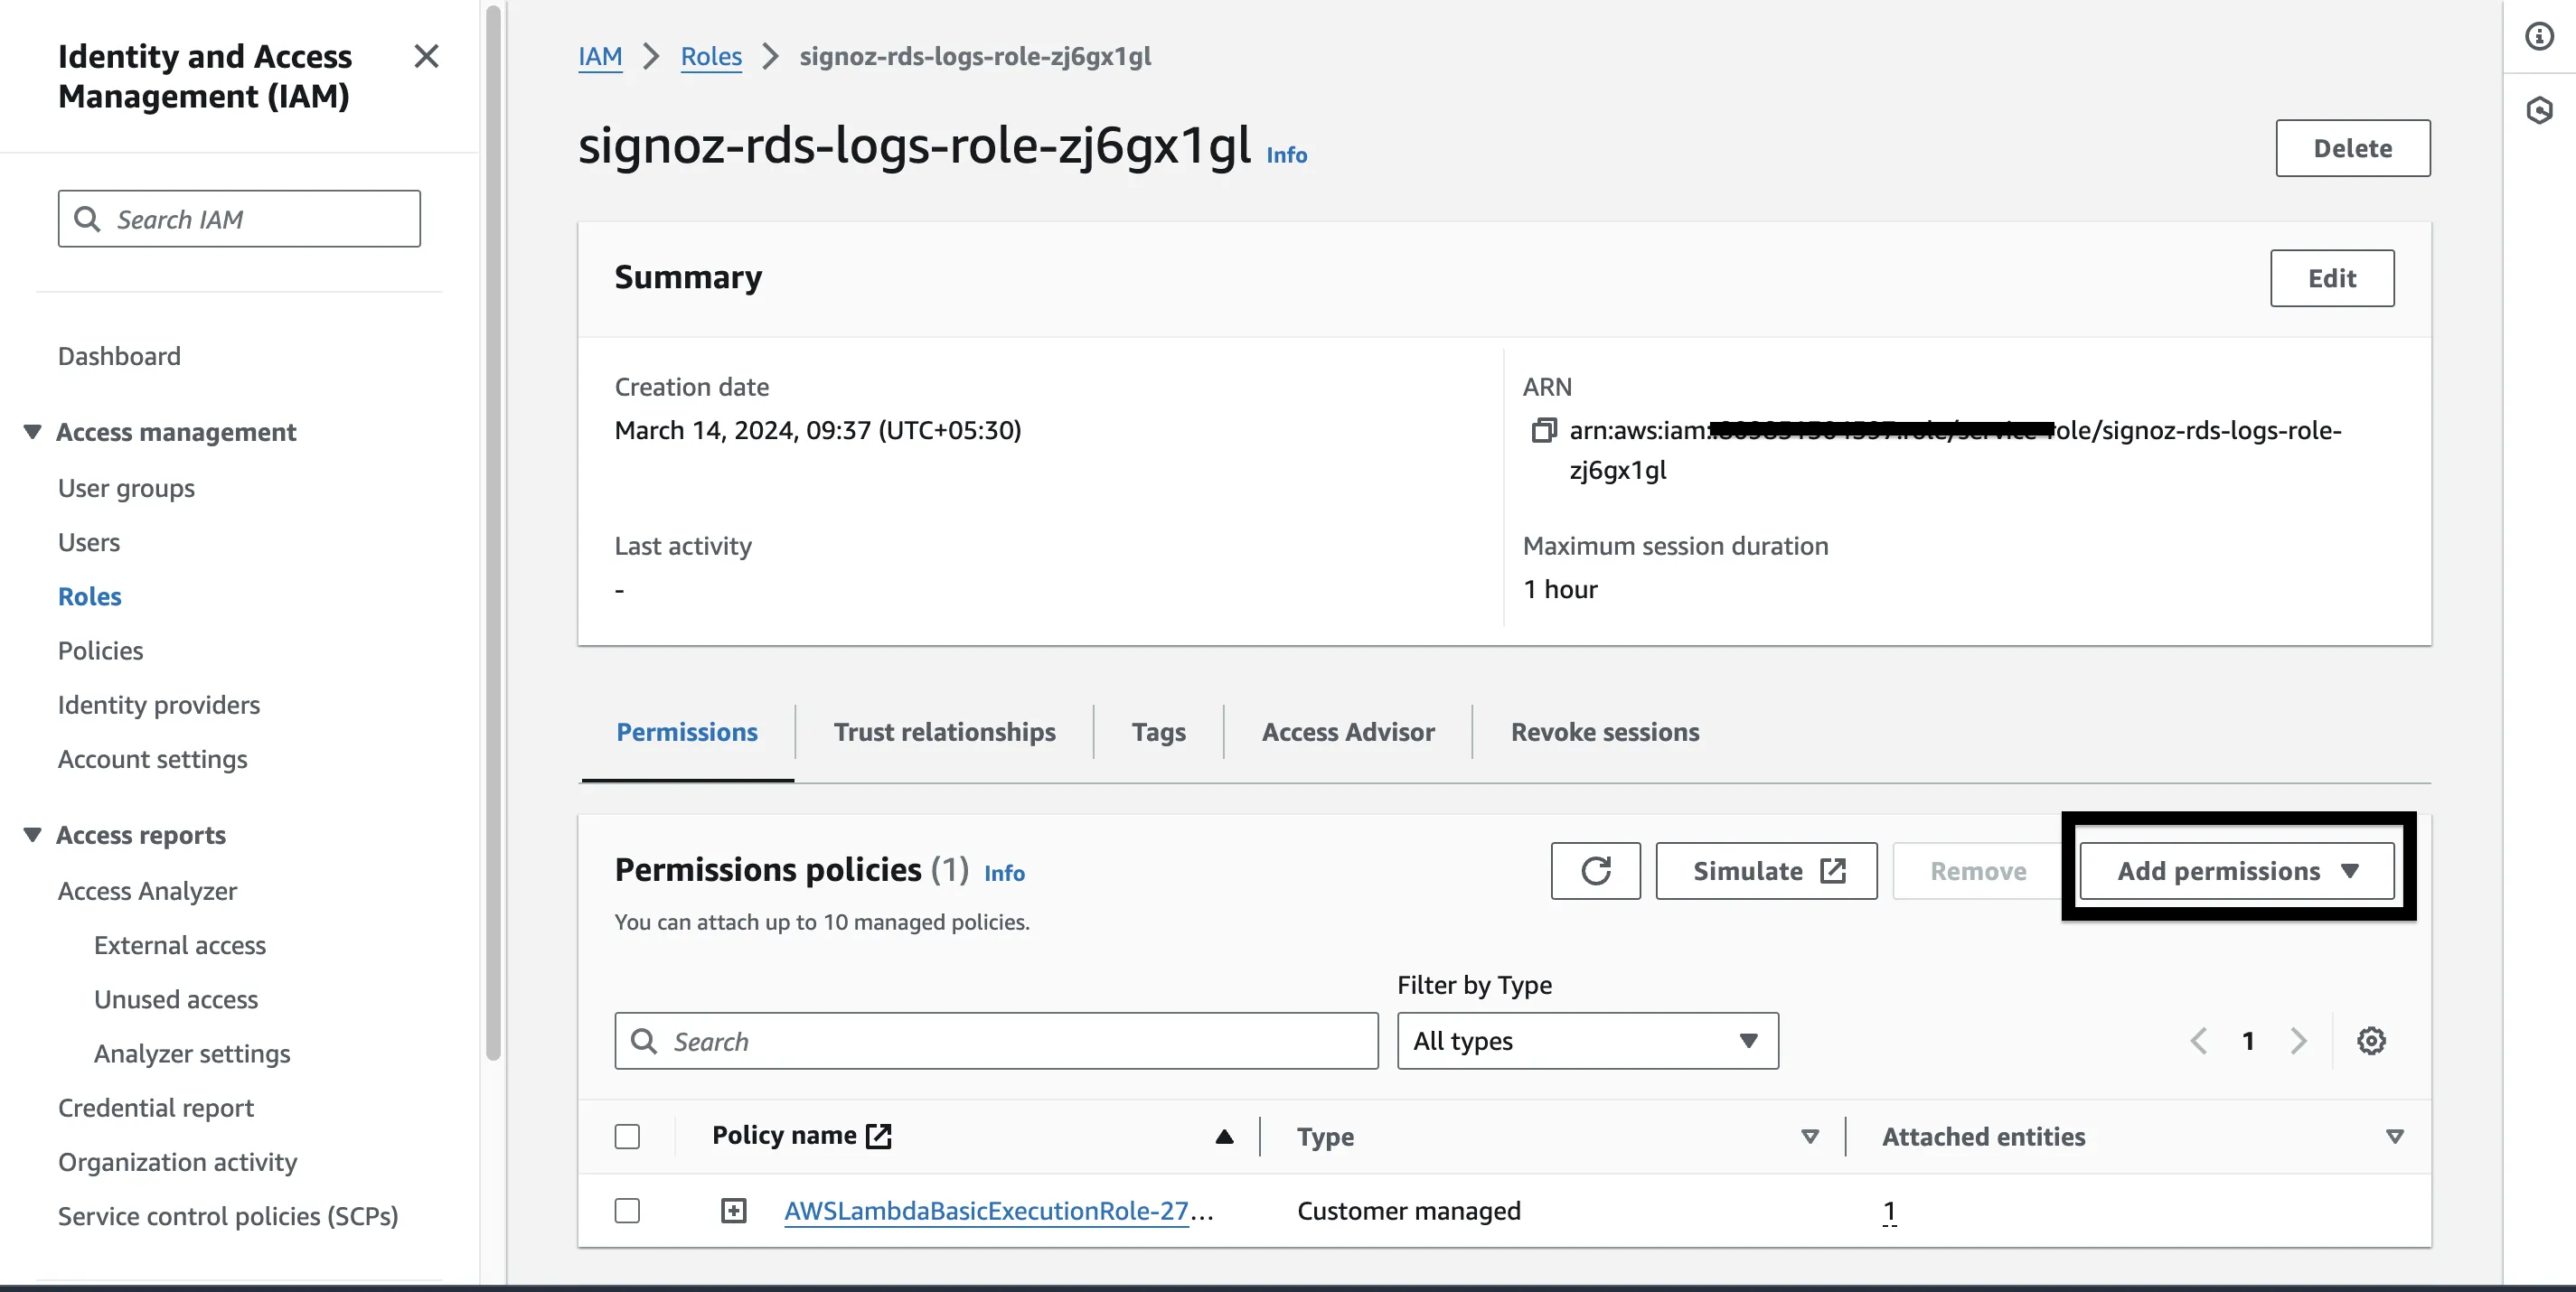This screenshot has height=1292, width=2576.
Task: Go to previous page of policies
Action: tap(2198, 1040)
